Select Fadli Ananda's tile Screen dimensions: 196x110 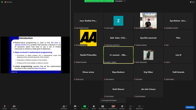[178, 72]
